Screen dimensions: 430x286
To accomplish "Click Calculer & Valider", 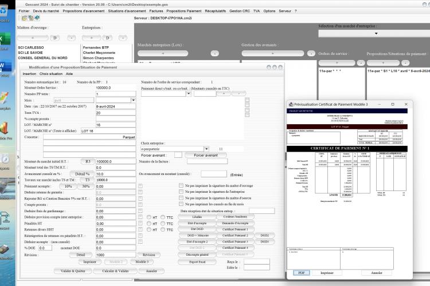I will click(x=115, y=271).
